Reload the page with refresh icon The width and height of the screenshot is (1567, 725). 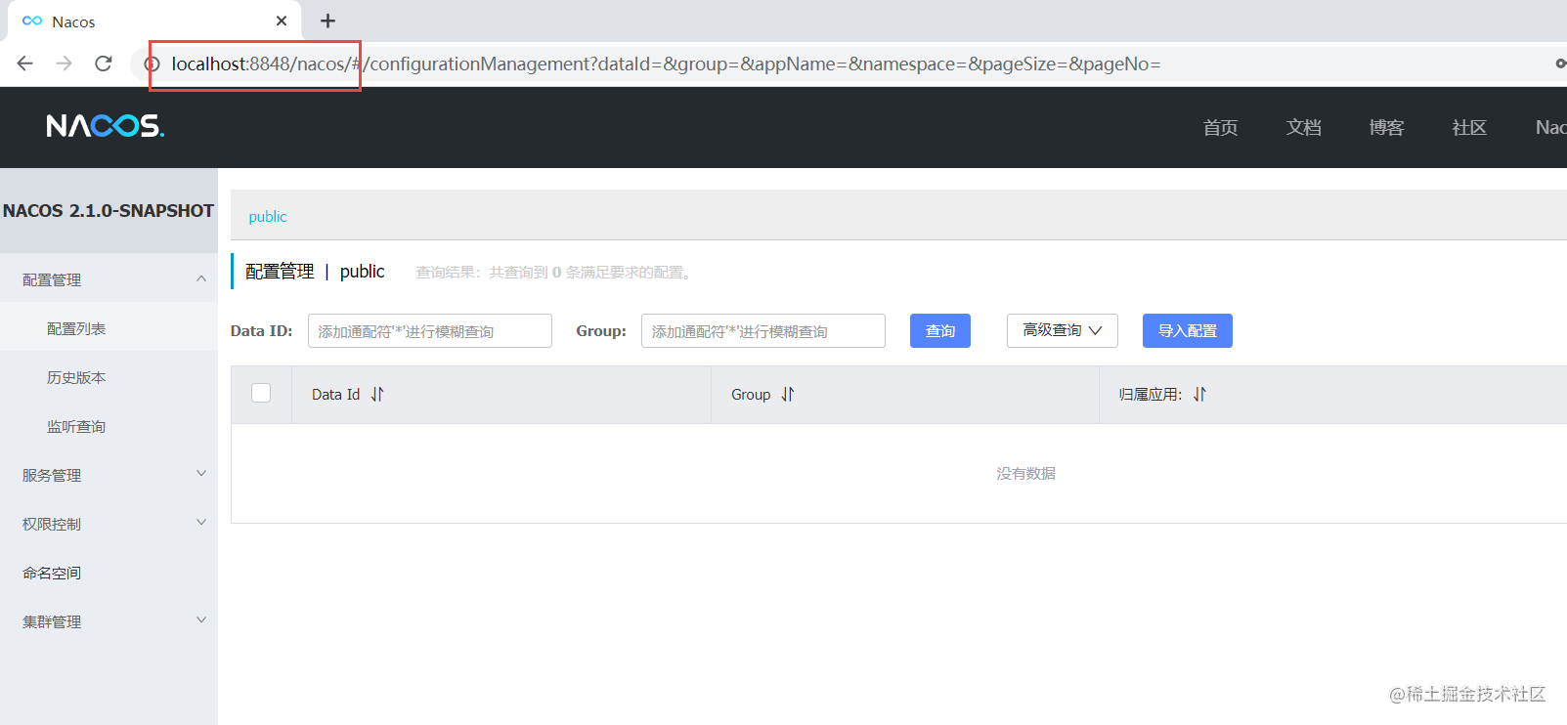click(104, 64)
